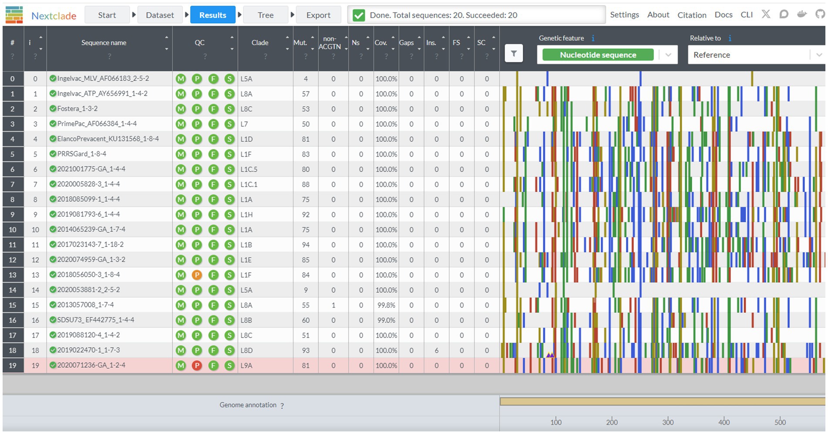Viewport: 828px width, 435px height.
Task: Sort by SC column arrows
Action: (x=493, y=43)
